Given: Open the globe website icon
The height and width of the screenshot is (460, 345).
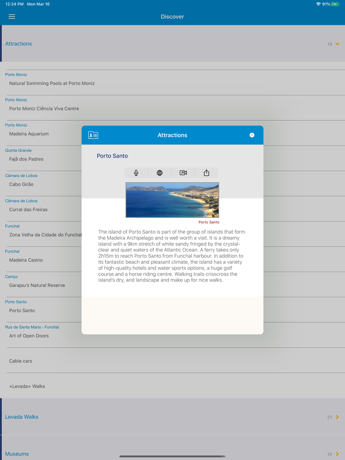Looking at the screenshot, I should coord(159,173).
